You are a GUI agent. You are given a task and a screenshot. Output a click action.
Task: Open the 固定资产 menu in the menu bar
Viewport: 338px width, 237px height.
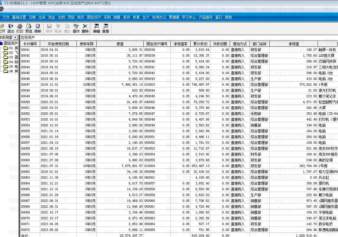[x=94, y=17]
